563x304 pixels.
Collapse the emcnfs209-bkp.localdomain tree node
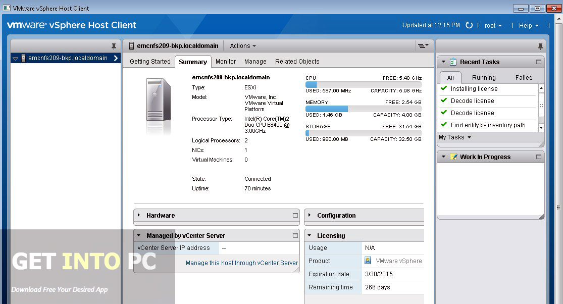click(16, 59)
